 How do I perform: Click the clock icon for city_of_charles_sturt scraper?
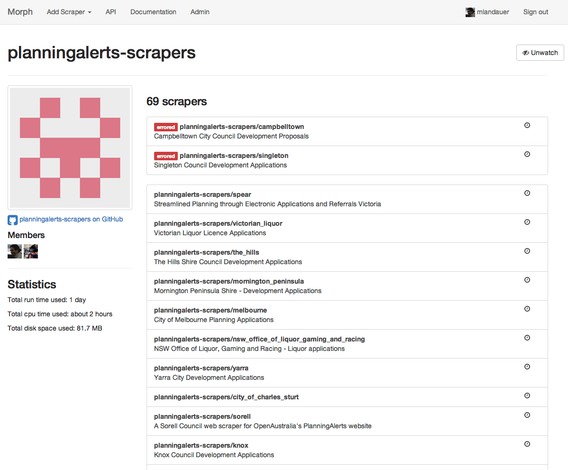coord(527,396)
